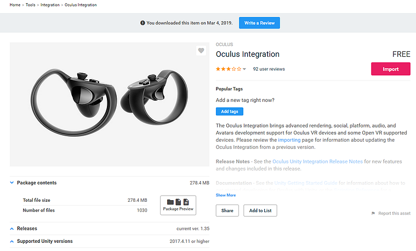The width and height of the screenshot is (416, 251).
Task: Open the Package Preview button
Action: pos(178,205)
